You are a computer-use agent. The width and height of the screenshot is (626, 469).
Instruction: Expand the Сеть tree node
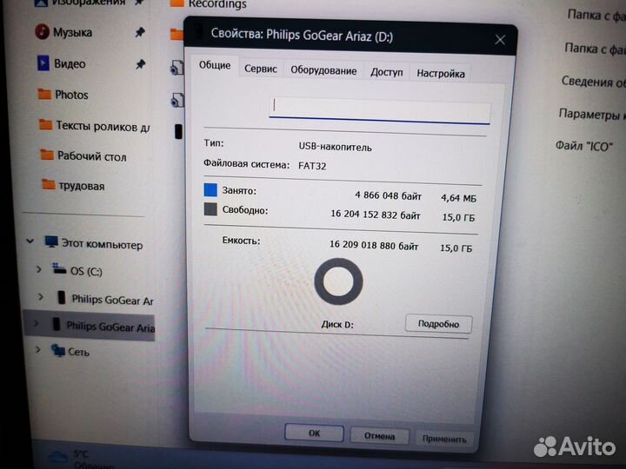[37, 350]
